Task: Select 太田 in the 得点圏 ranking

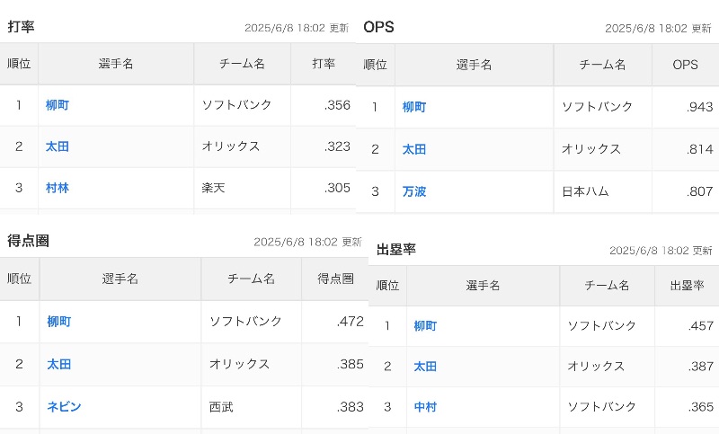Action: pos(59,364)
